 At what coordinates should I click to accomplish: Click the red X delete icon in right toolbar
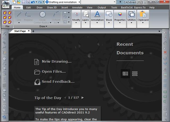(x=165, y=52)
